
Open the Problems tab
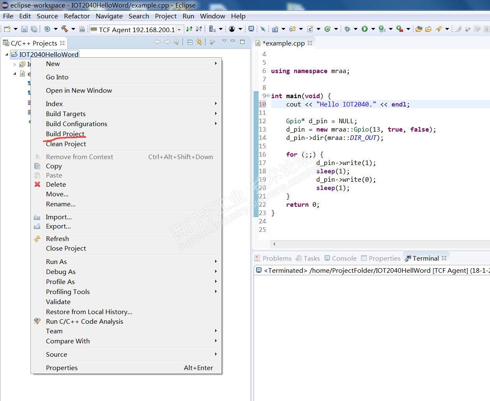pos(273,258)
